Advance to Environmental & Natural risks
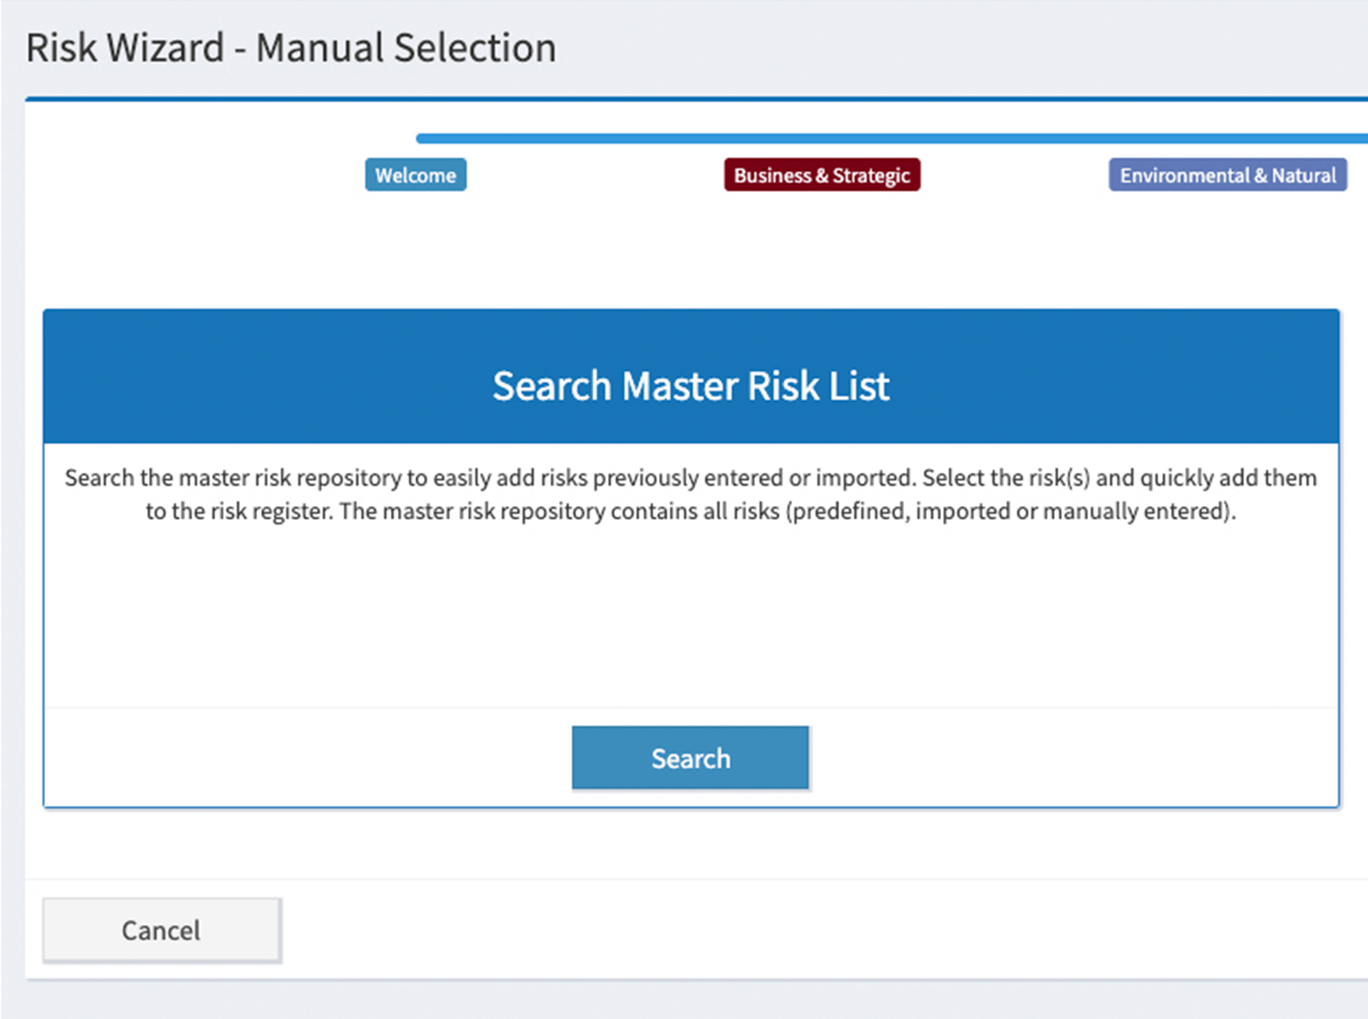 point(1228,175)
